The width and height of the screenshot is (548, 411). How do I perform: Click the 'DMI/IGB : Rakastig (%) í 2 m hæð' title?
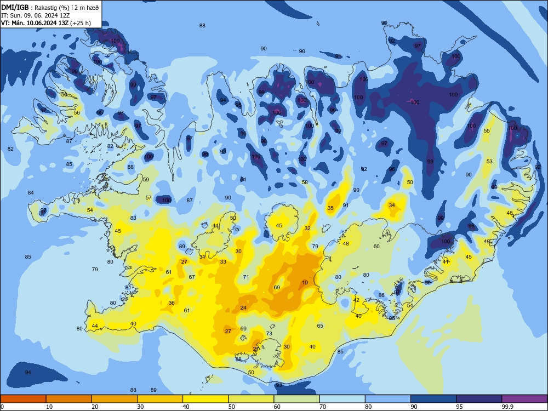(50, 7)
